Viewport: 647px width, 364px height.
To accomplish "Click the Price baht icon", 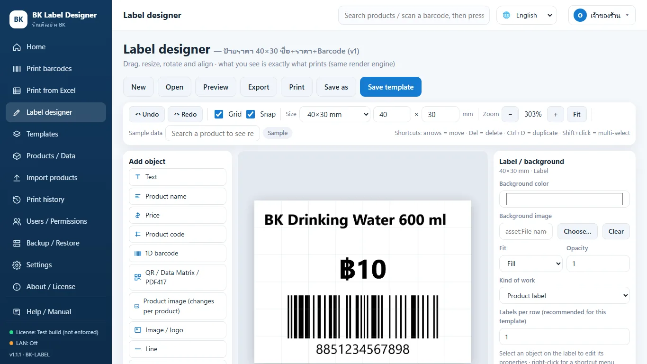I will click(138, 215).
